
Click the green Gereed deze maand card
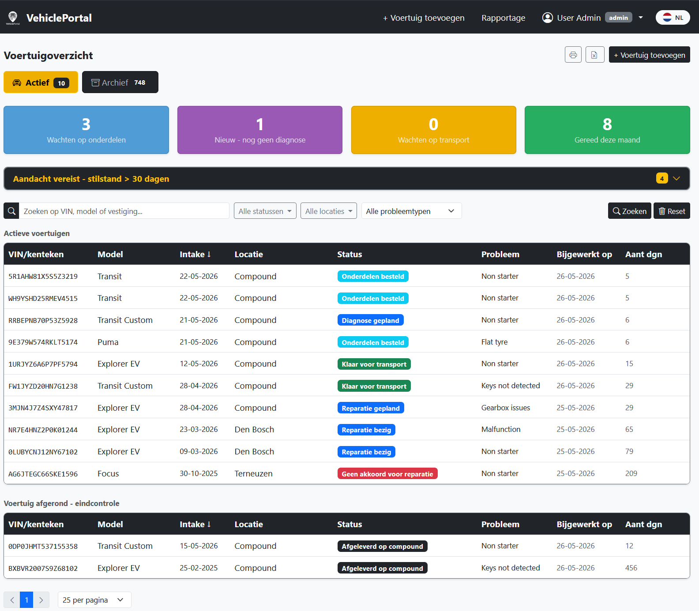tap(607, 130)
